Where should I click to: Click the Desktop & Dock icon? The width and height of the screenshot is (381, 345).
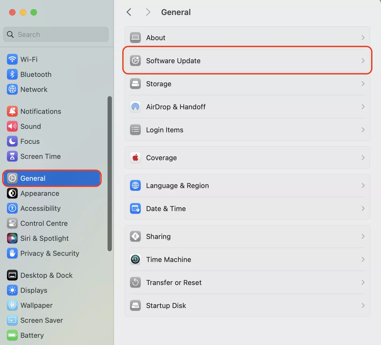pos(12,275)
